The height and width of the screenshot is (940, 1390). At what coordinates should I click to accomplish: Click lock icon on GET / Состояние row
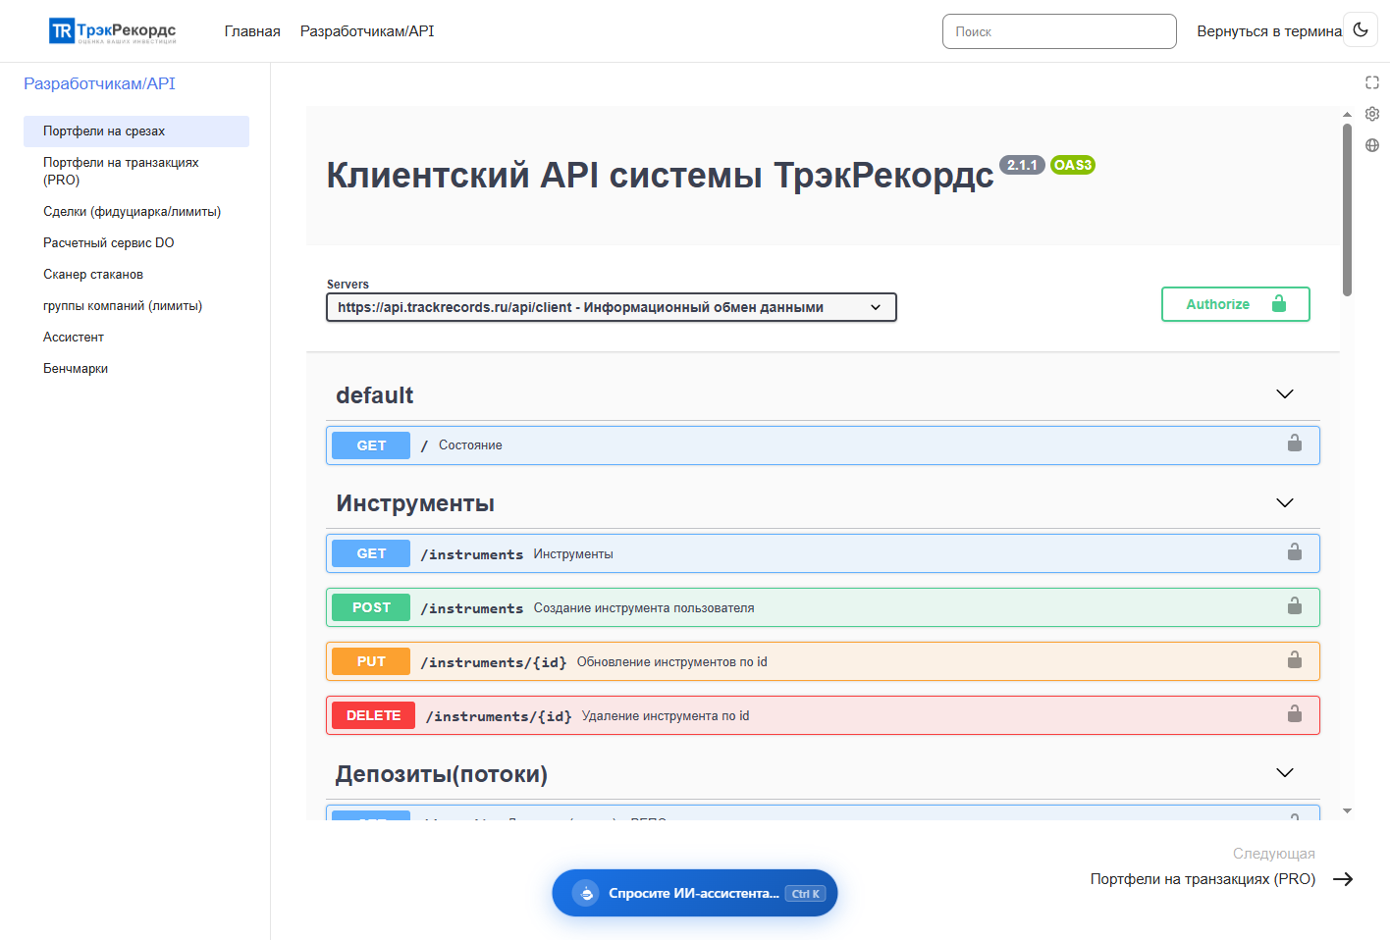pyautogui.click(x=1295, y=444)
